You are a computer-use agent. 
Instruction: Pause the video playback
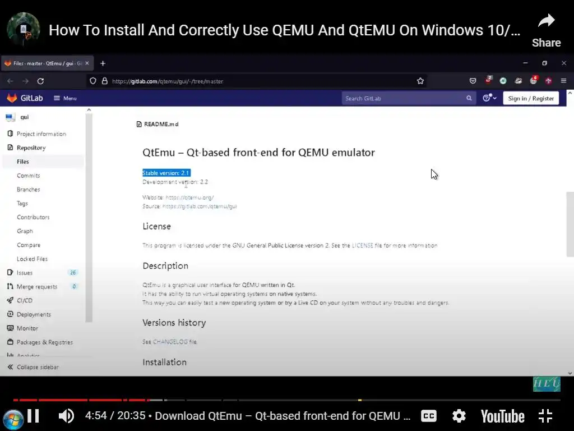pos(33,416)
